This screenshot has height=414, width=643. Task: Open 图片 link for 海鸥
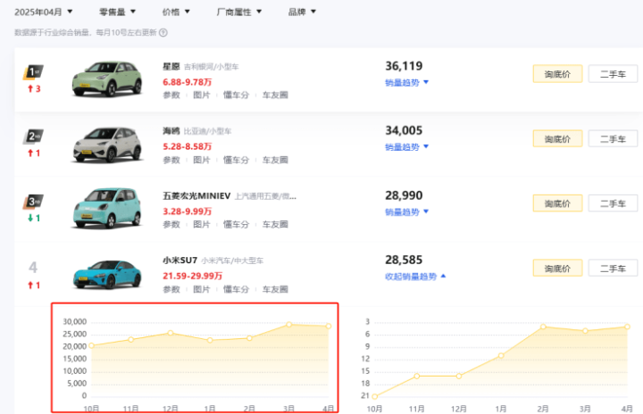(x=201, y=160)
